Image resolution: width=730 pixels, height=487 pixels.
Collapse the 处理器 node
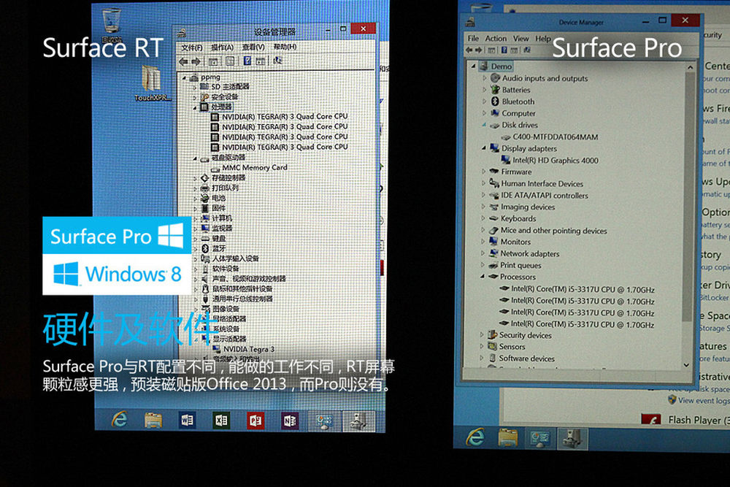[x=195, y=107]
